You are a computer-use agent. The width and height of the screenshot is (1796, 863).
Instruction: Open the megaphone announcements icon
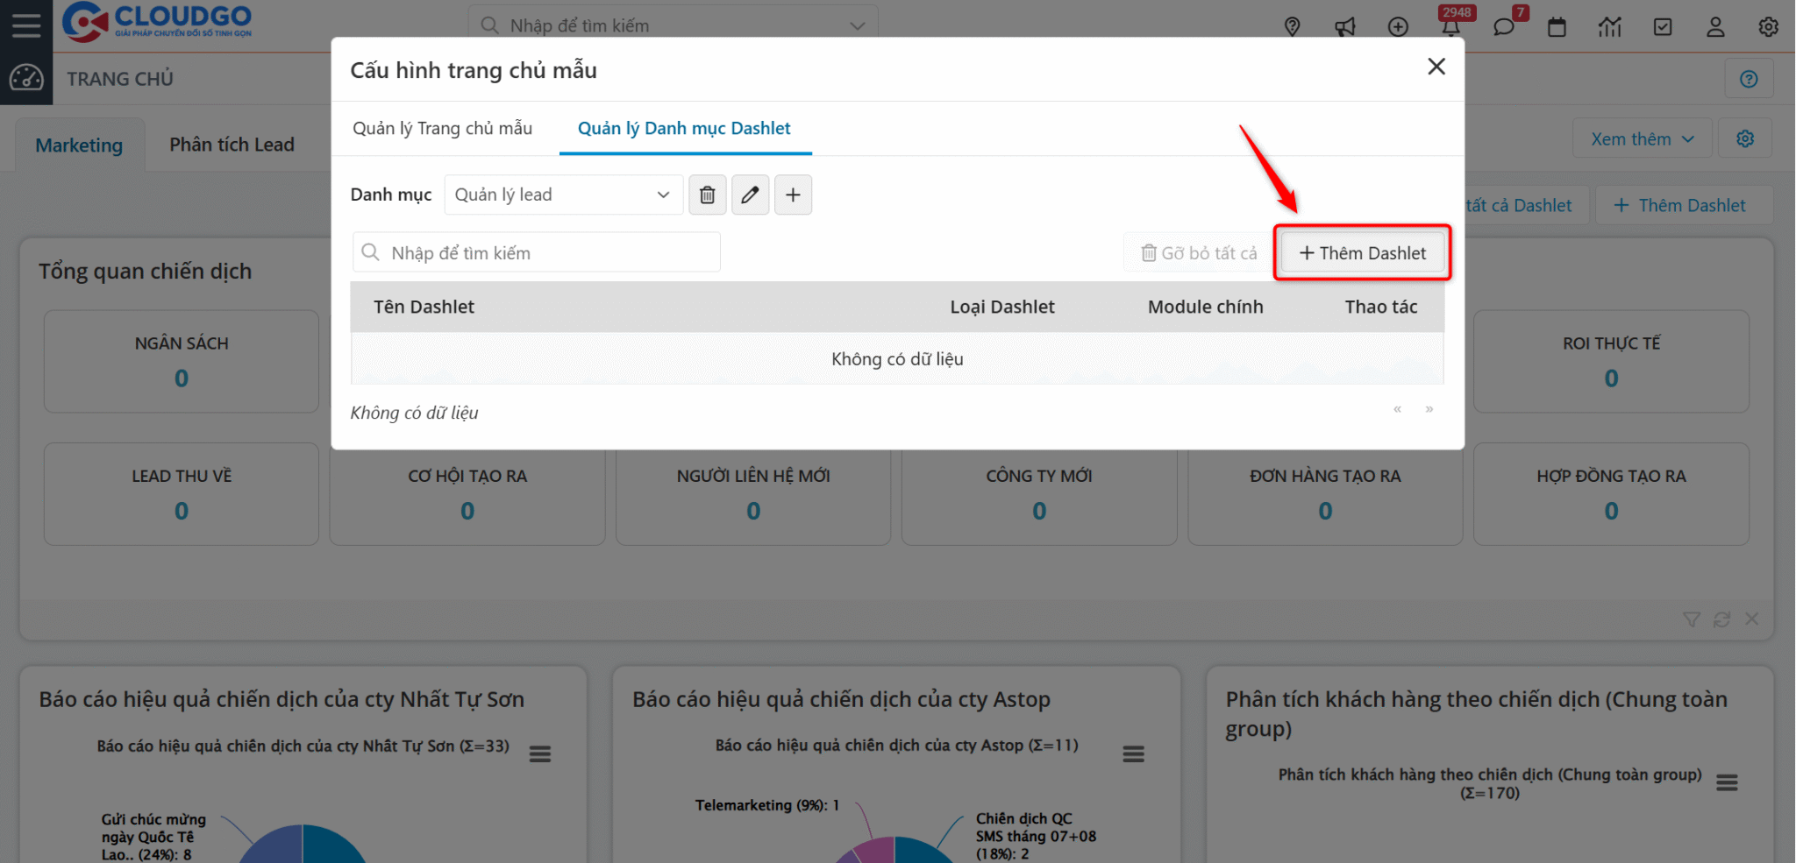coord(1345,26)
